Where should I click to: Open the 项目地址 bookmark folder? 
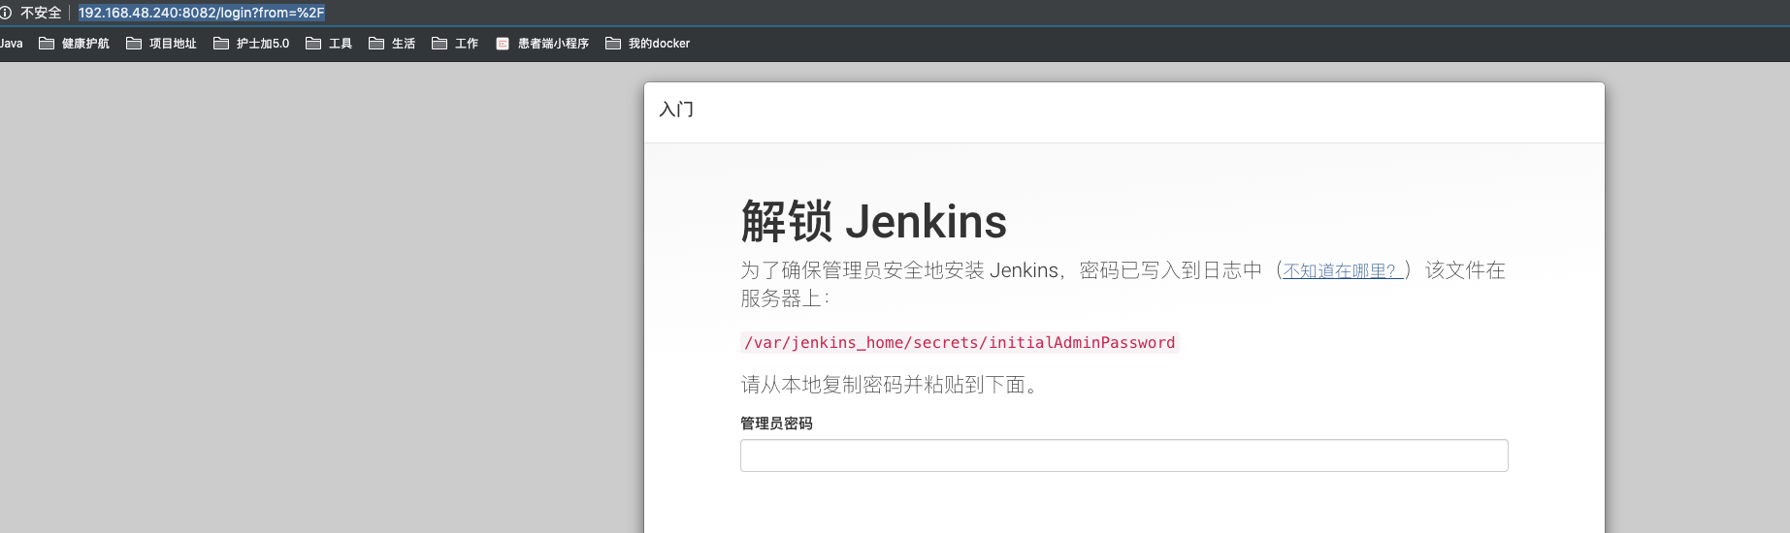click(x=161, y=44)
